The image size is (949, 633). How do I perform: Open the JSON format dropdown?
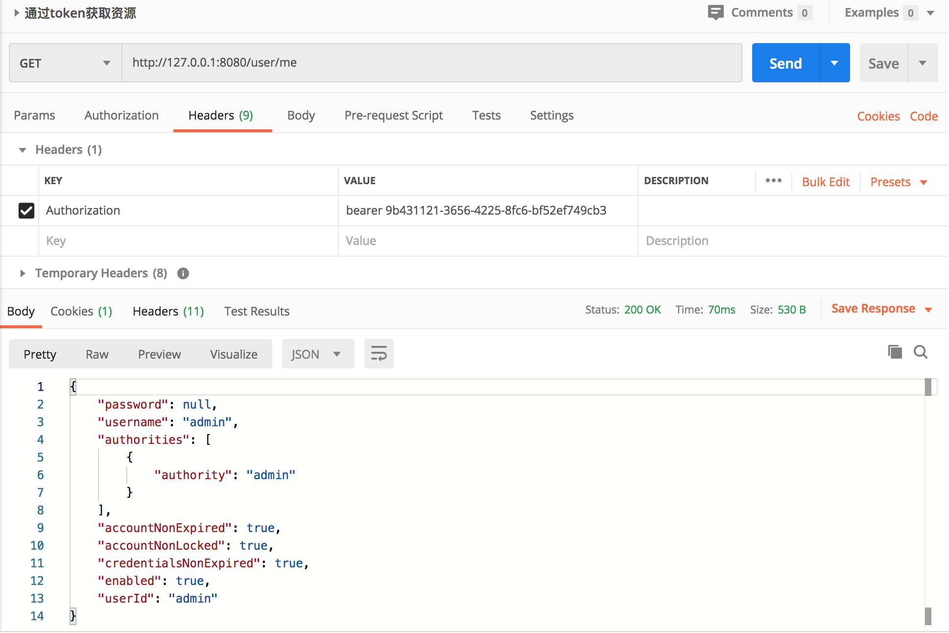(317, 354)
